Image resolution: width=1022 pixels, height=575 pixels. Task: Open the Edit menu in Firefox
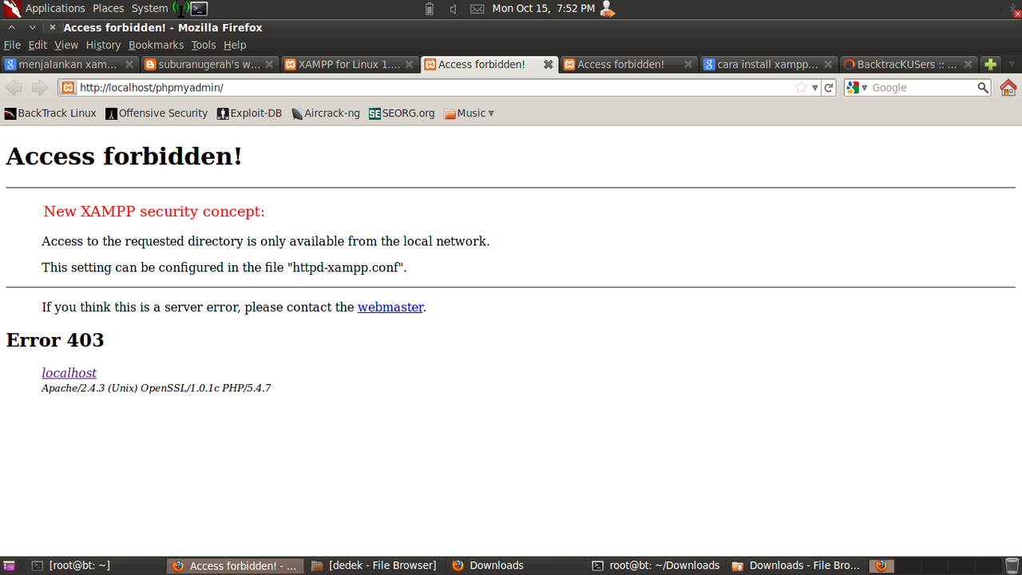pos(38,46)
